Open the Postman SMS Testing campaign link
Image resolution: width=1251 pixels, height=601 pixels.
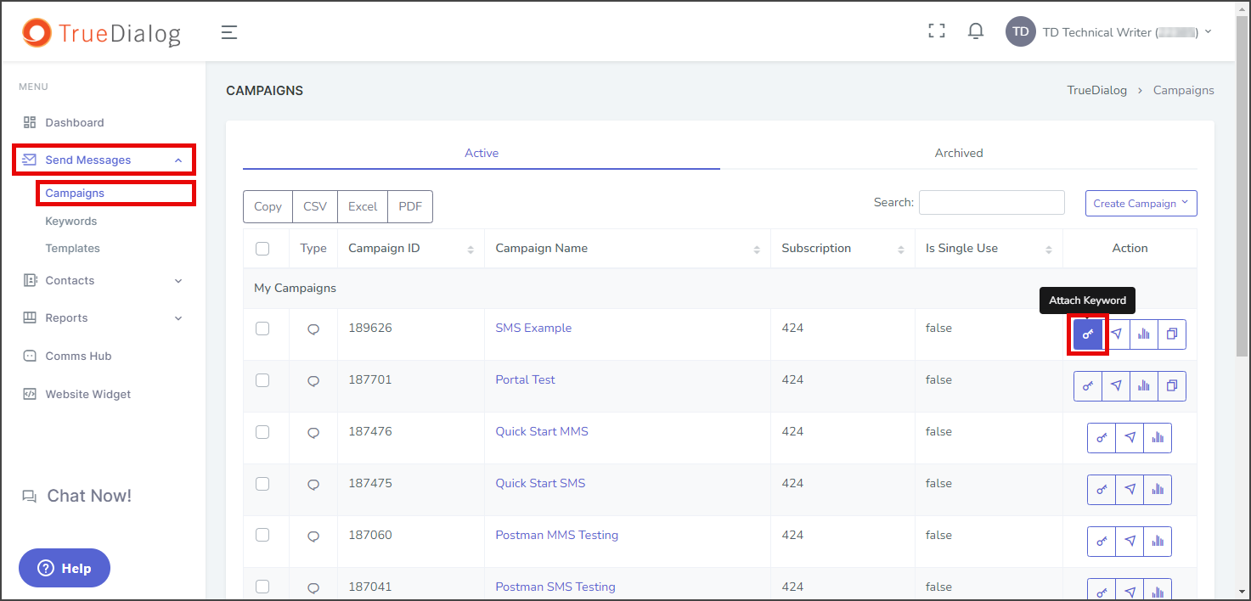555,587
